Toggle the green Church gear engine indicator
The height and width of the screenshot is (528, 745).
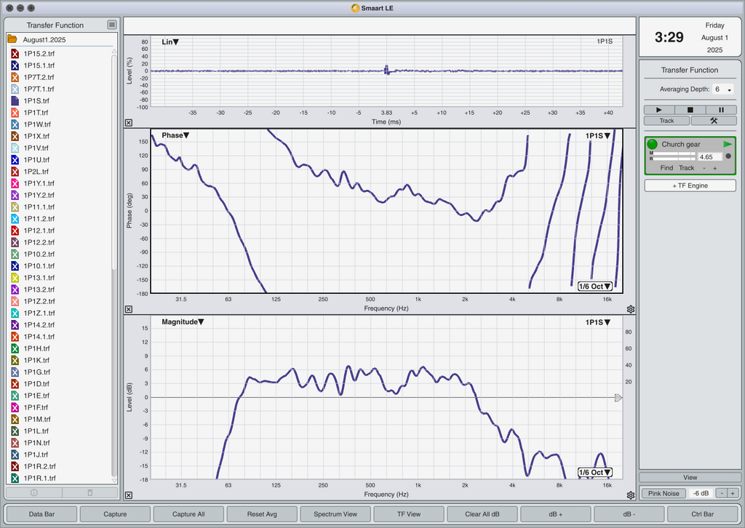coord(653,144)
